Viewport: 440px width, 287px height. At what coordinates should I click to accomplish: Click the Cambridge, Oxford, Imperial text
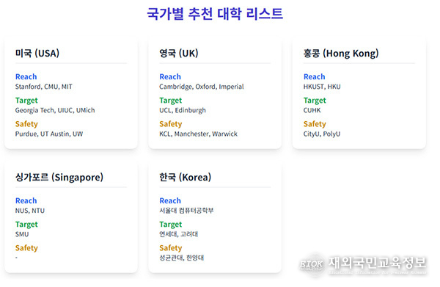[202, 87]
